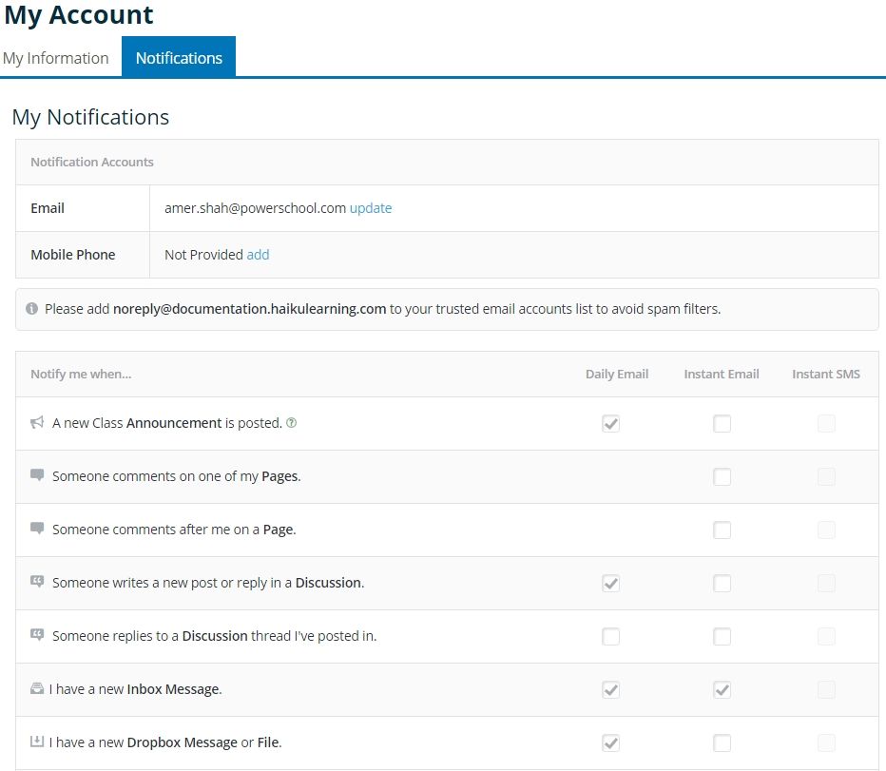Toggle Instant SMS for comments on my Pages
Screen dimensions: 886x771
[826, 476]
